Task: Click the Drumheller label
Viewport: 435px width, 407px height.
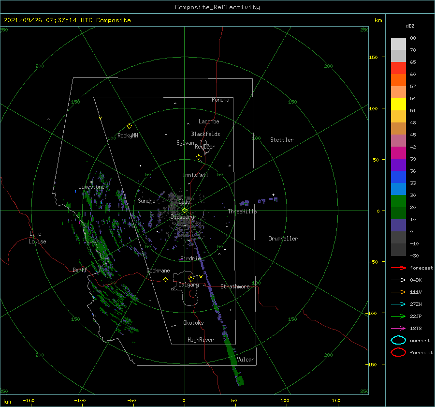Action: (x=283, y=239)
